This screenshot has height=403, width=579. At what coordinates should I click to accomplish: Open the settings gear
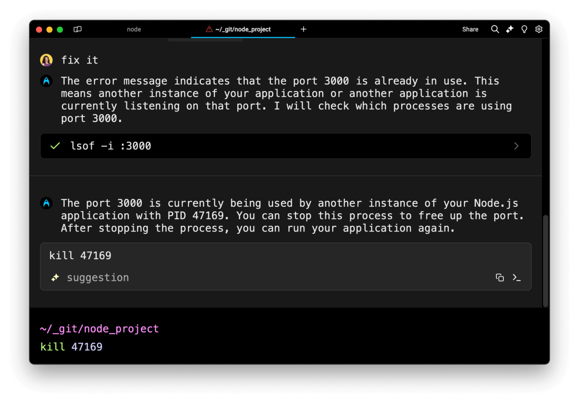[539, 29]
